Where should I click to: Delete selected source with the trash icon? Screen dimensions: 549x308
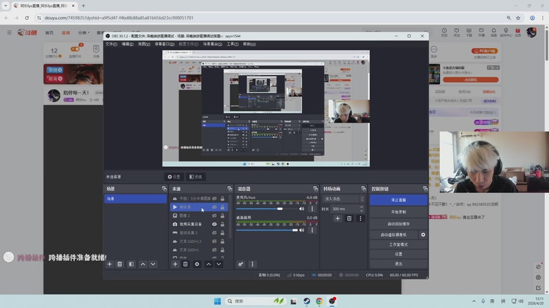185,264
